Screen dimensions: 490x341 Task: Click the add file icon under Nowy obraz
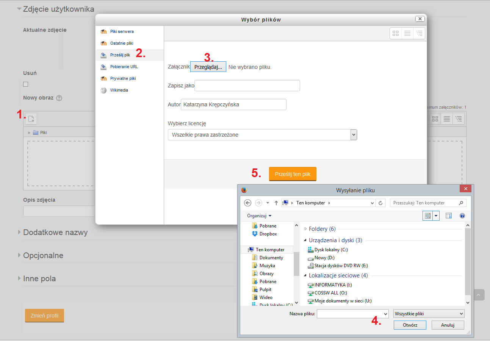tap(31, 118)
